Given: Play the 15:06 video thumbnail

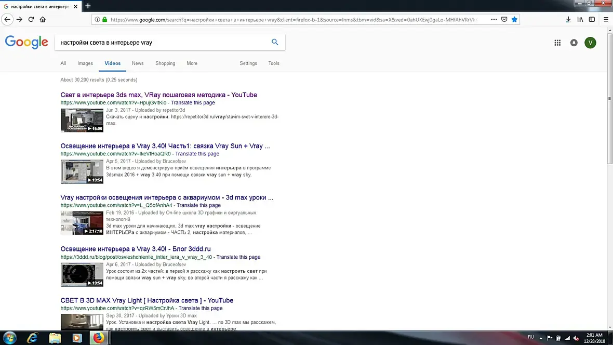Looking at the screenshot, I should pyautogui.click(x=82, y=120).
